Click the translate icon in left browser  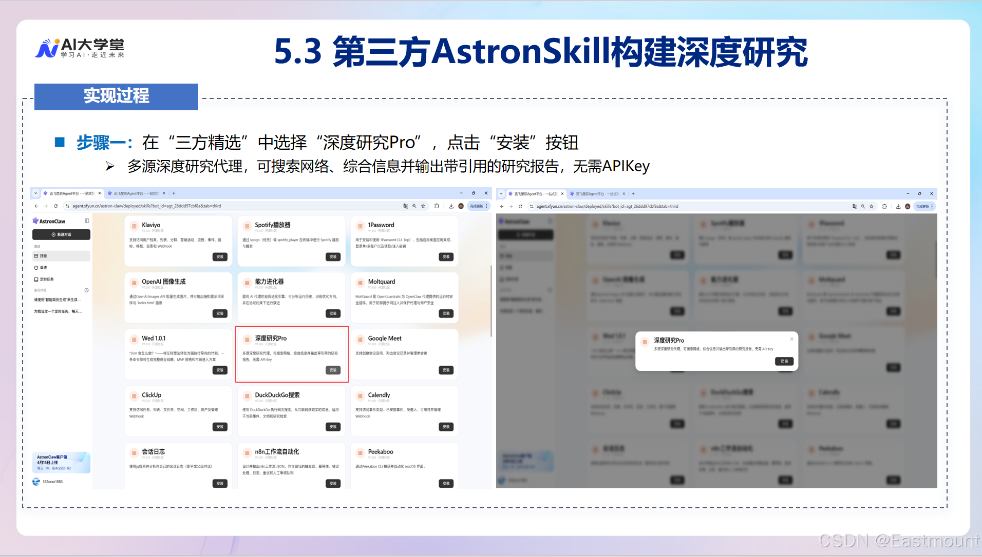click(406, 206)
